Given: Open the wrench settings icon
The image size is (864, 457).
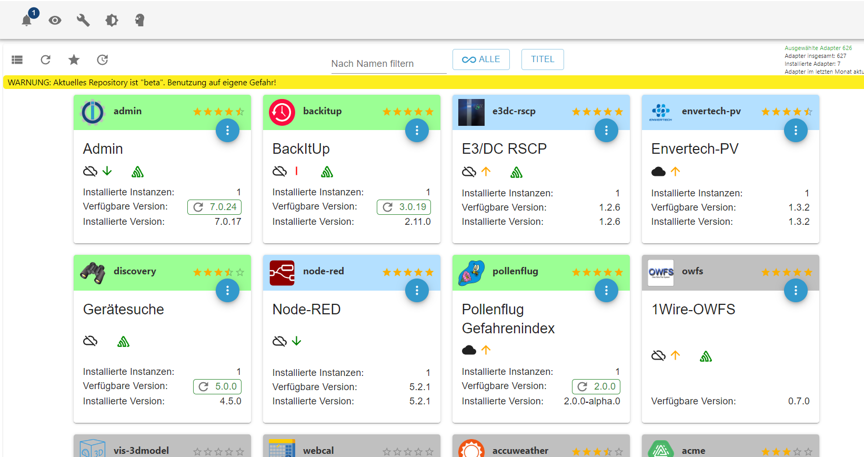Looking at the screenshot, I should [x=83, y=21].
